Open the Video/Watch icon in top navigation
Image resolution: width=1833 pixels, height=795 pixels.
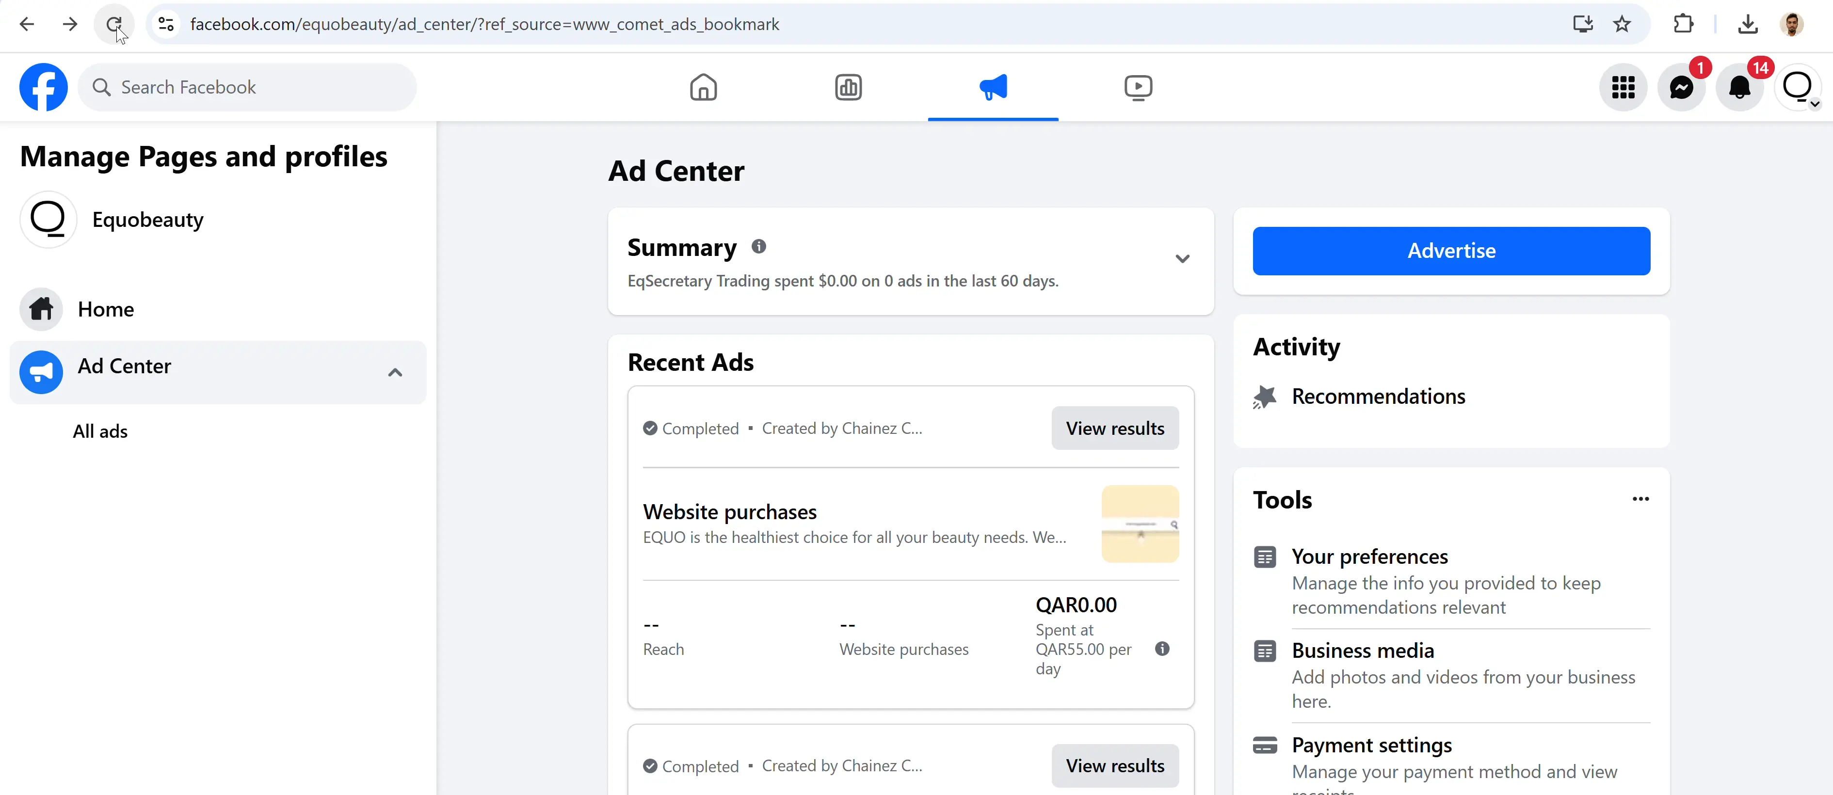(x=1138, y=87)
